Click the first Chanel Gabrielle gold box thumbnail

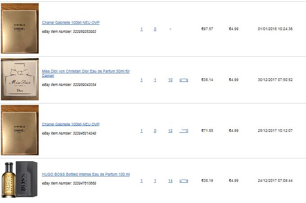(x=20, y=28)
